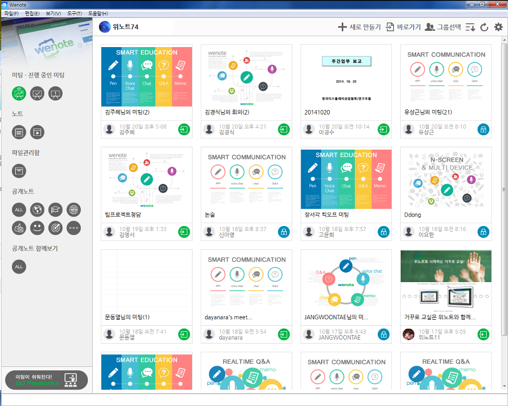Open 거꾸로 교실 classroom photo thumbnail
Image resolution: width=508 pixels, height=406 pixels.
pyautogui.click(x=446, y=282)
